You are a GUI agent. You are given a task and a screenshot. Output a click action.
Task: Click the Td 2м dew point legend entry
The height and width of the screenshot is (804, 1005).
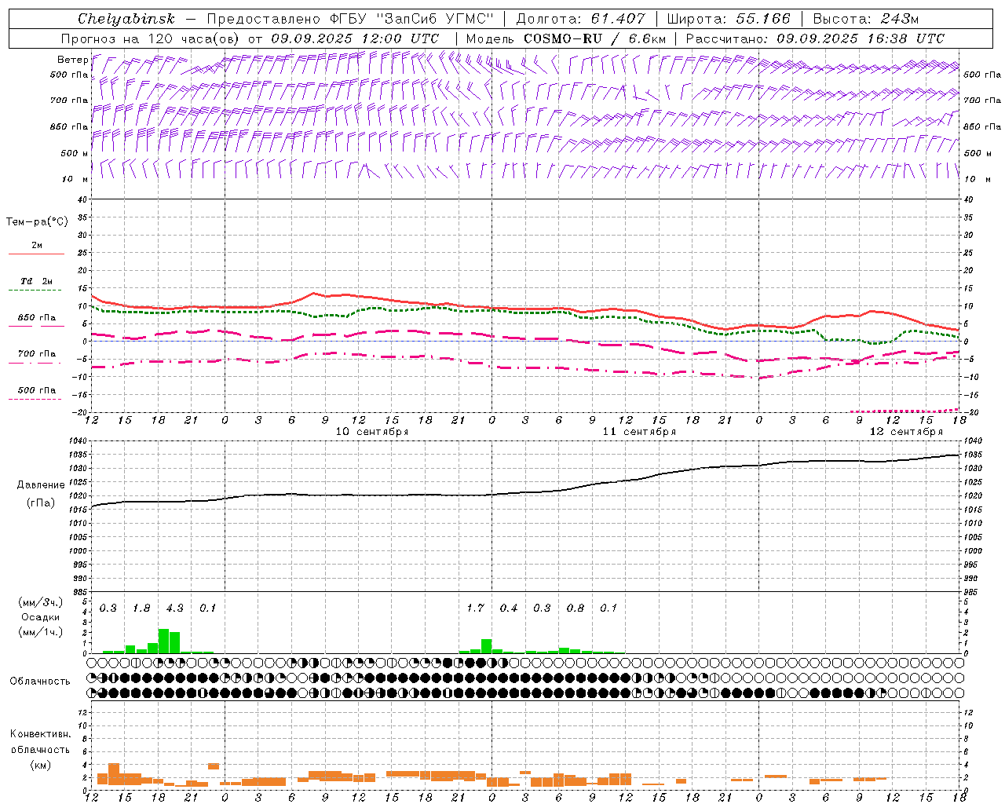(37, 281)
